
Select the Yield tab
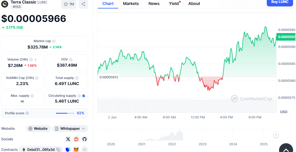point(174,4)
